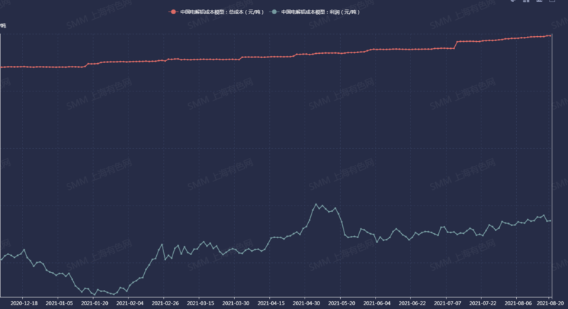Click the 2021-04-15 x-axis date label
This screenshot has height=309, width=568.
point(271,303)
